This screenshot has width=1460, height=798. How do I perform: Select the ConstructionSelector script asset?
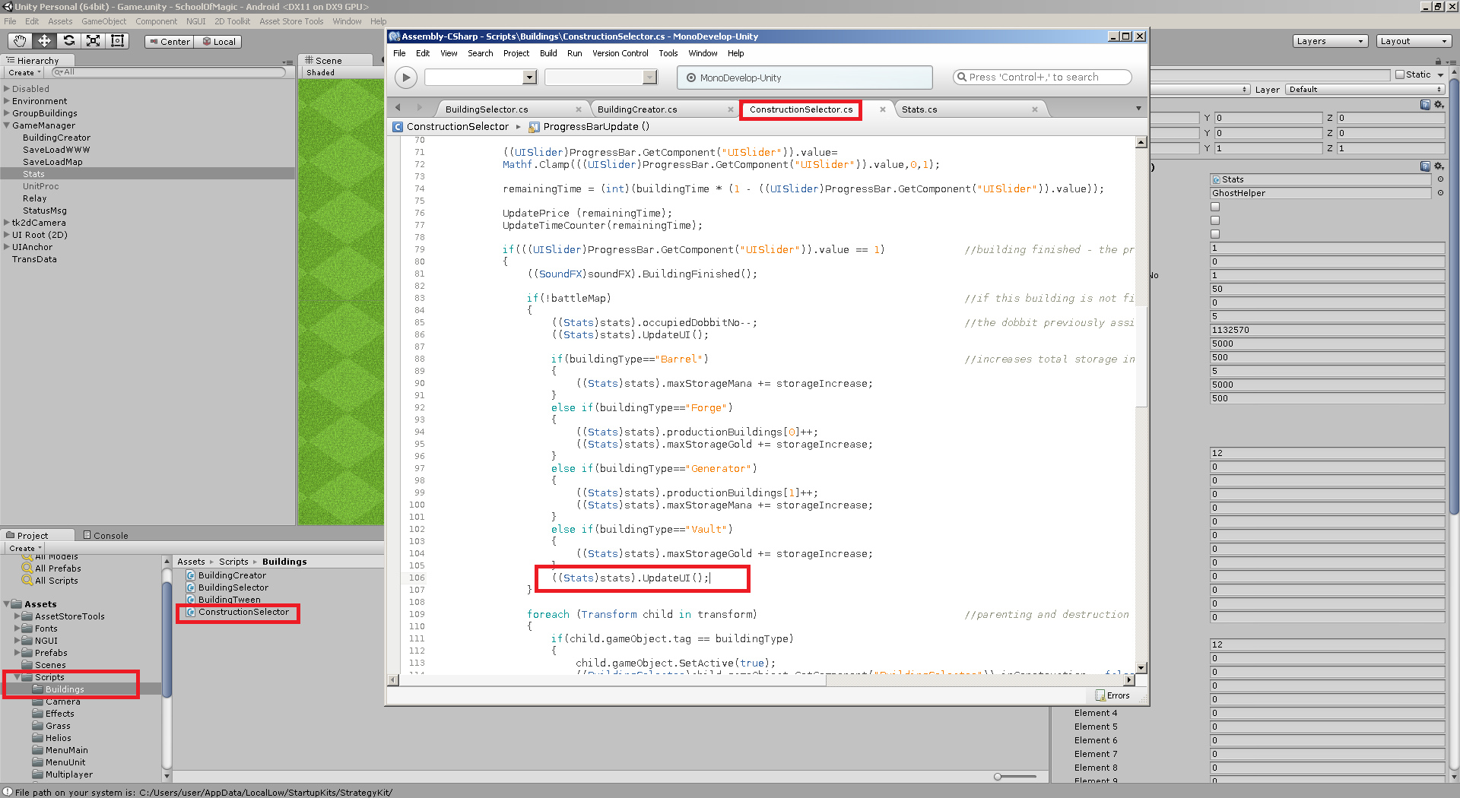point(243,612)
